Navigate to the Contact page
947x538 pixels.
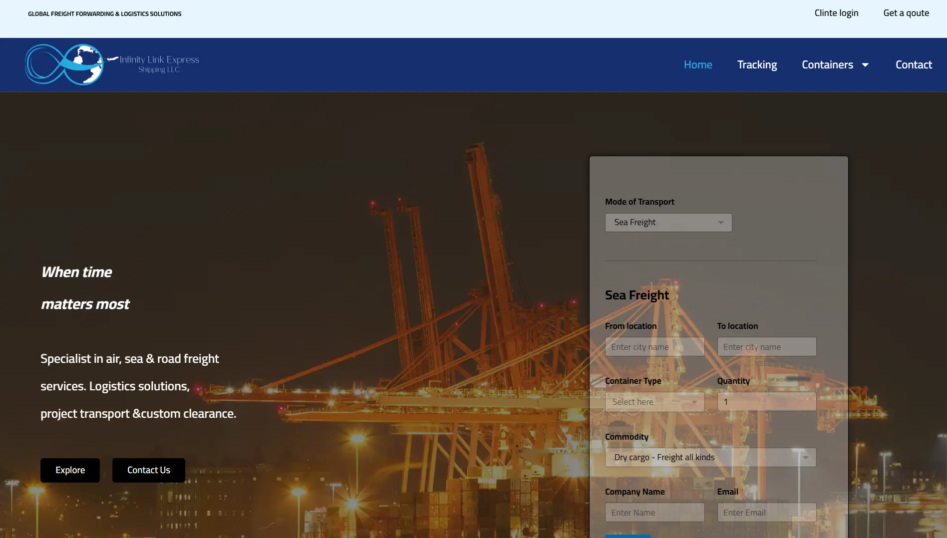913,65
